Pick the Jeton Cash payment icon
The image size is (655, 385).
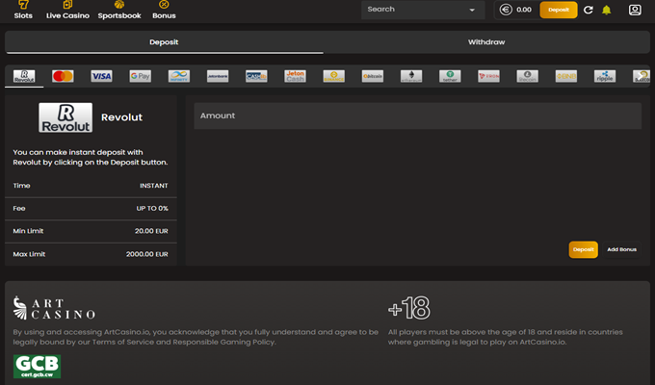[295, 76]
